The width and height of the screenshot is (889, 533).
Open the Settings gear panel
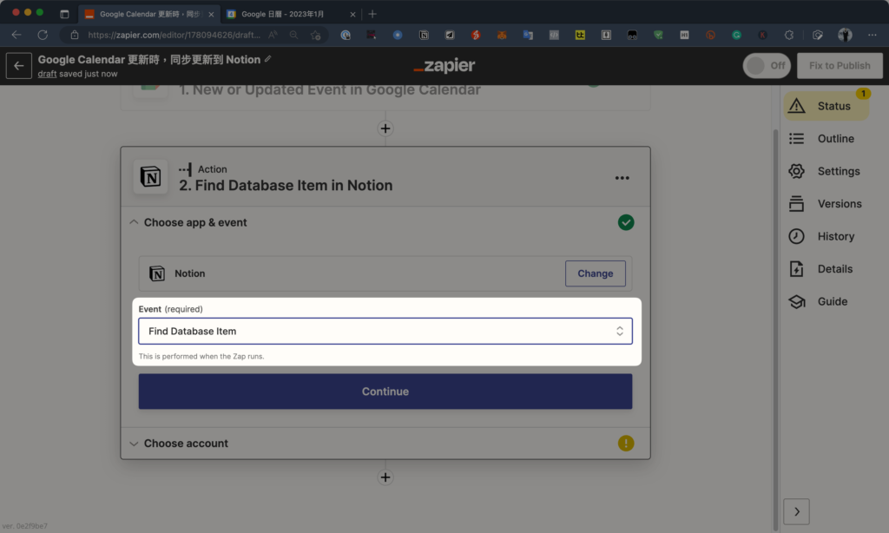tap(825, 171)
